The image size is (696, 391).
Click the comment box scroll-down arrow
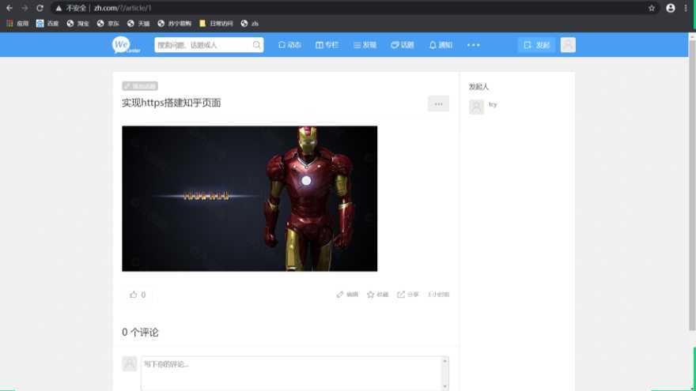[x=444, y=386]
